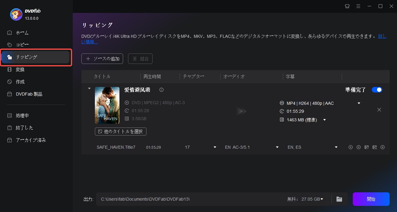Open the video edit icon on the title row
Screen dimensions: 397x212
(366, 147)
